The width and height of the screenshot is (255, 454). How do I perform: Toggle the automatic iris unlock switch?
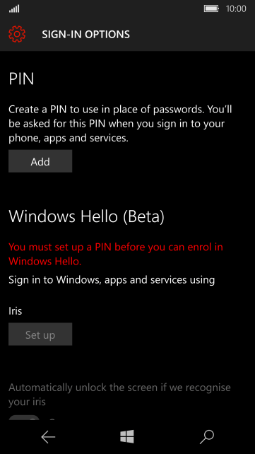pyautogui.click(x=24, y=418)
